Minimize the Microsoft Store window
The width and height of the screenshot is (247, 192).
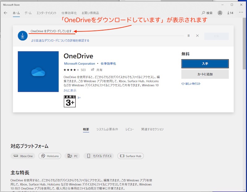click(222, 5)
